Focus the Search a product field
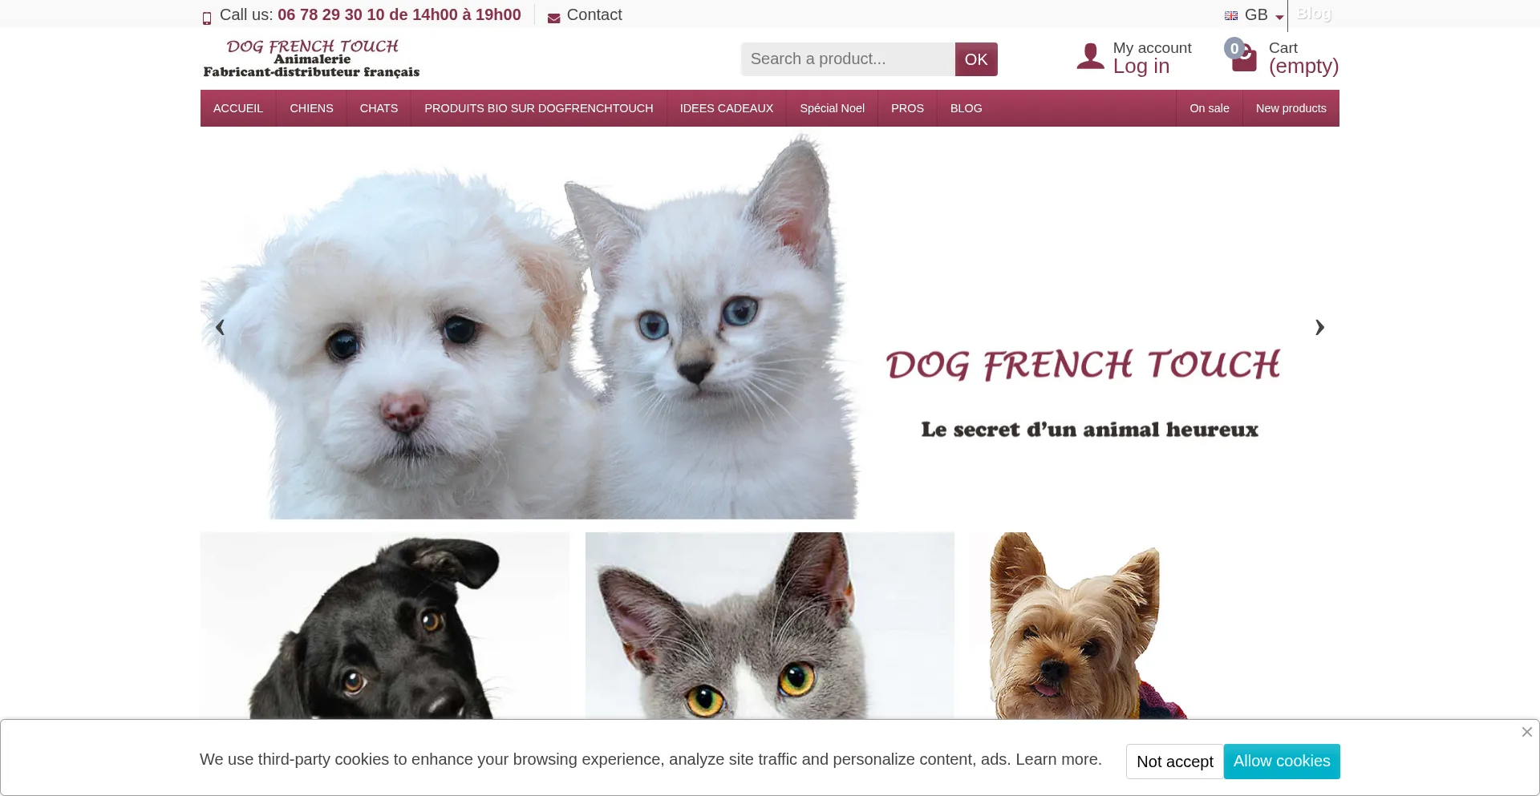Viewport: 1540px width, 796px height. pyautogui.click(x=848, y=59)
